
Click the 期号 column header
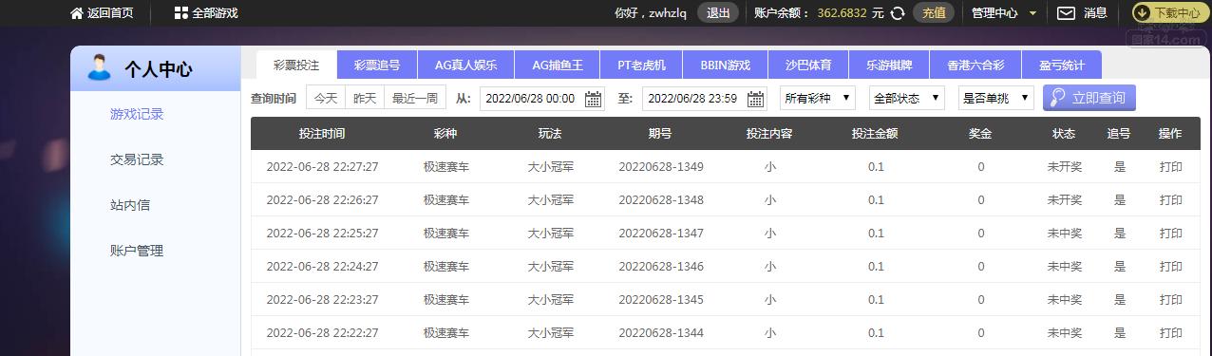(660, 134)
